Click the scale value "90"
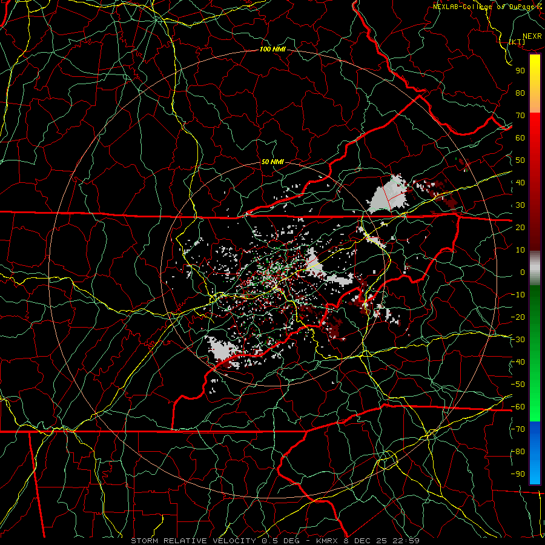The width and height of the screenshot is (545, 545). tap(520, 71)
